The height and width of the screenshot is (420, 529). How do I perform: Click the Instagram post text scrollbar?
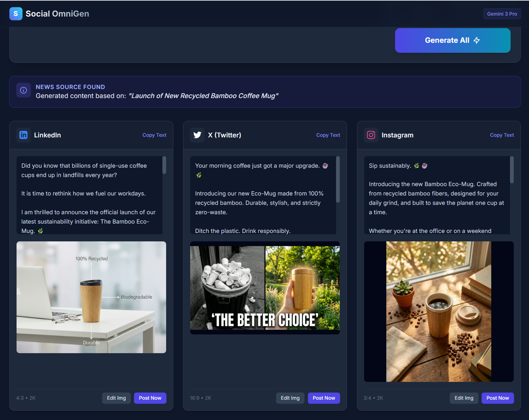(512, 170)
